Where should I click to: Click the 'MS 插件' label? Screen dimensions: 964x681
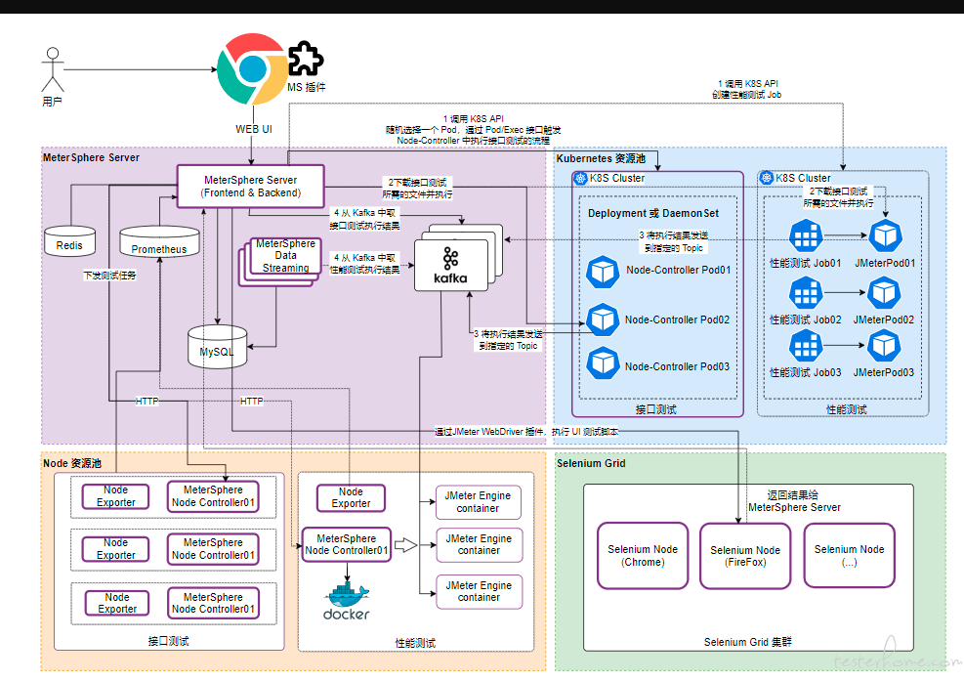[x=307, y=87]
